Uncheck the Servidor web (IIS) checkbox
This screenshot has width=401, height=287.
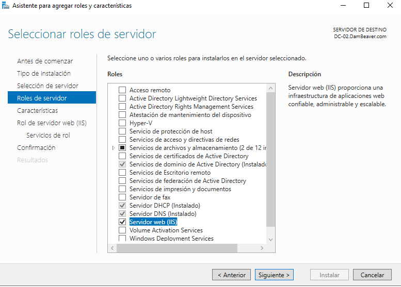[x=122, y=222]
